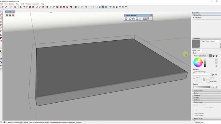
Task: Close the Round Corner toolbar
Action: (x=14, y=12)
